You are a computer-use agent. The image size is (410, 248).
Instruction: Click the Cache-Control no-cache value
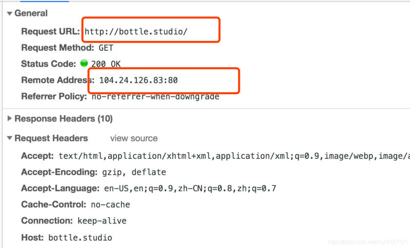click(110, 204)
